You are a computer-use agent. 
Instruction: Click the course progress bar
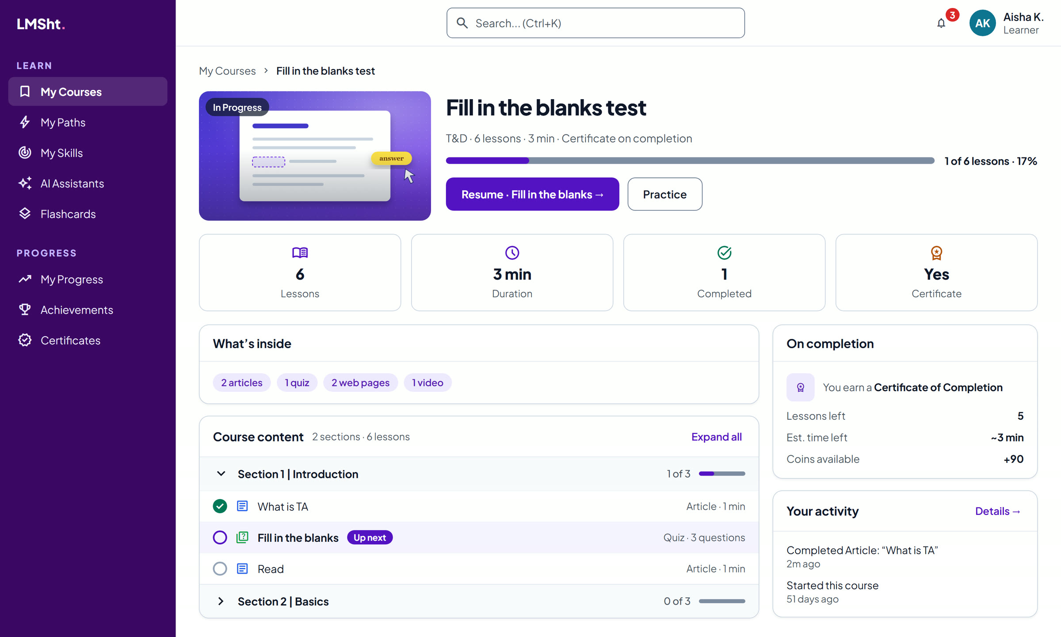tap(690, 161)
